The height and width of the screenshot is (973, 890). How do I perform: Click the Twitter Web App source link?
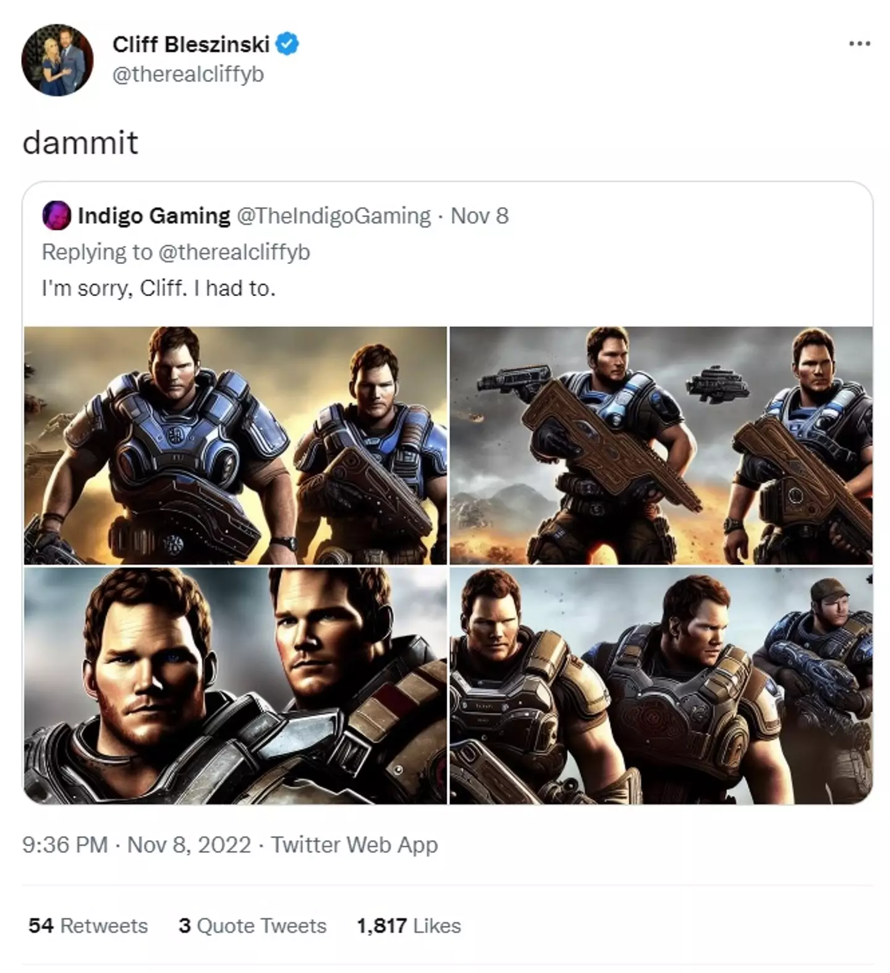click(x=354, y=844)
